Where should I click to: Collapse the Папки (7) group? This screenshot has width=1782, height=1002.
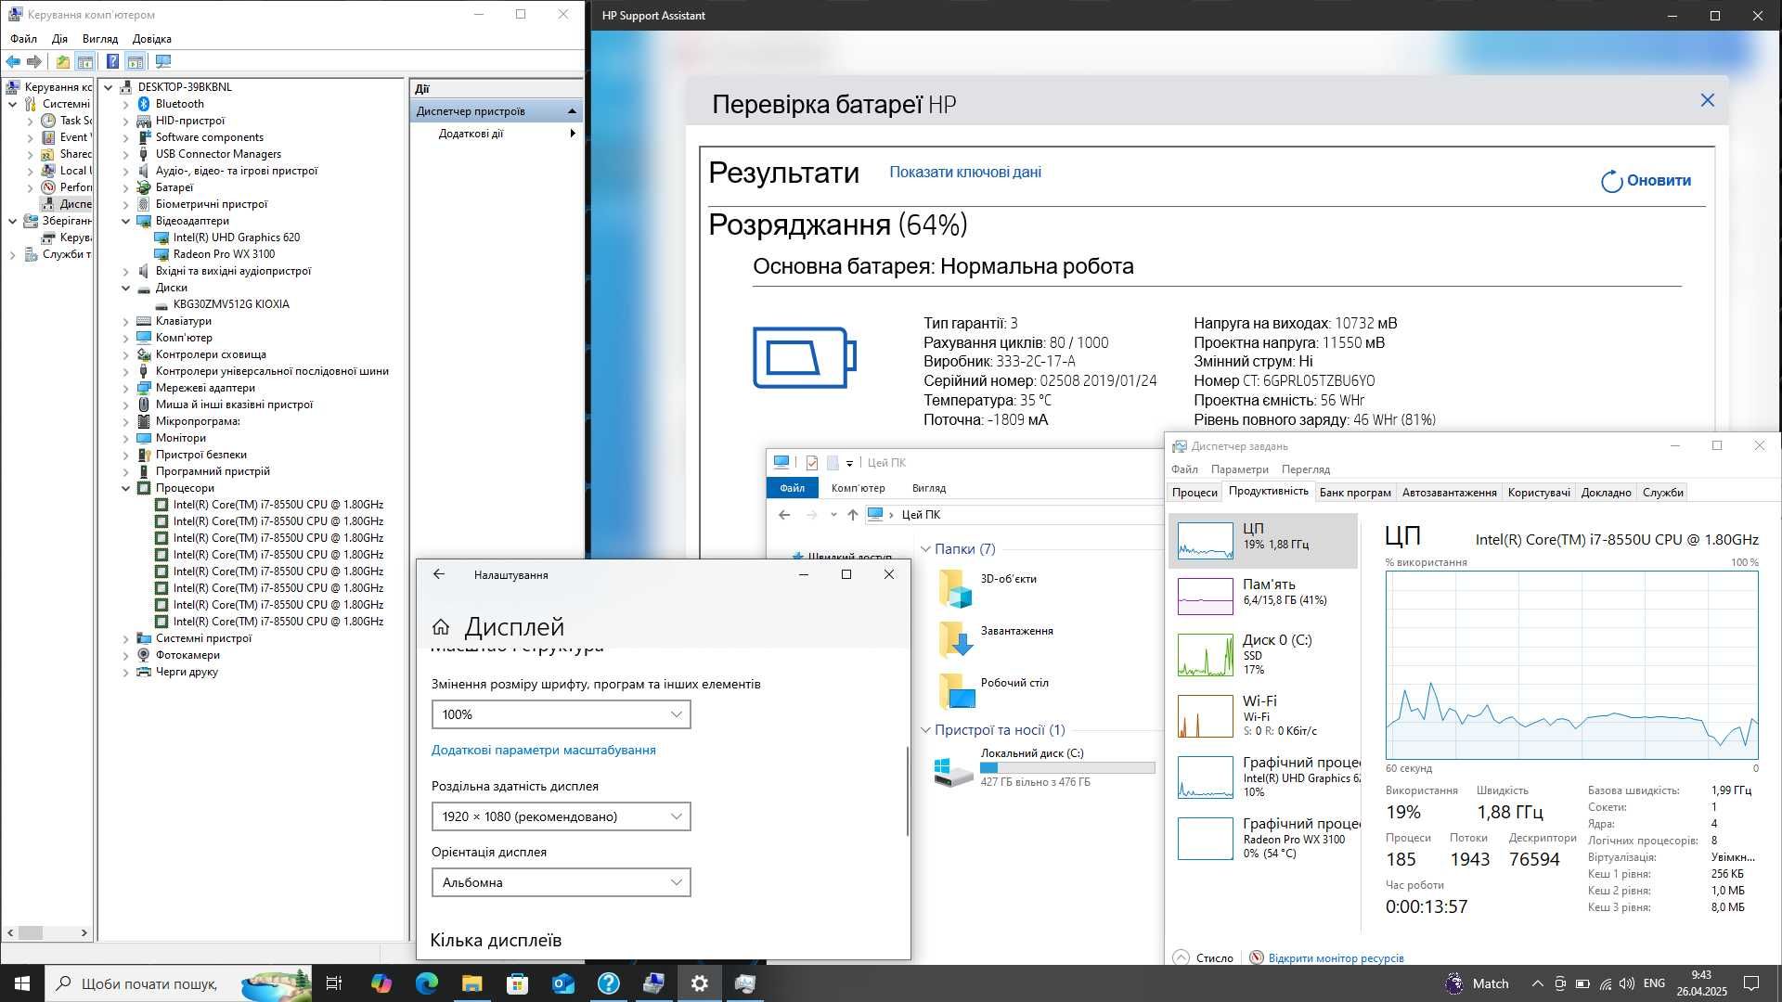pyautogui.click(x=925, y=549)
